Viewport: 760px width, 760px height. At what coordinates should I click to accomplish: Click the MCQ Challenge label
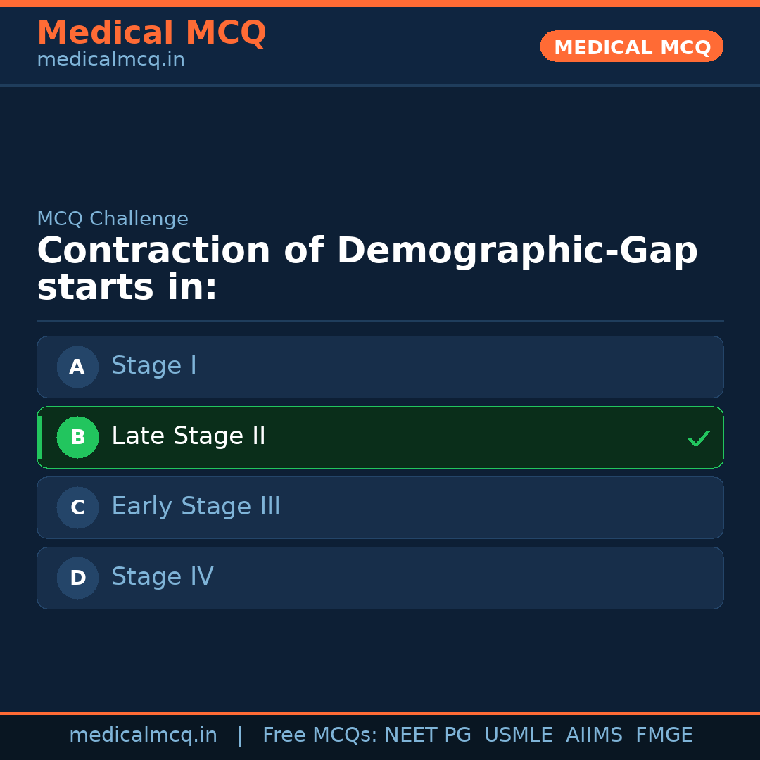point(113,219)
